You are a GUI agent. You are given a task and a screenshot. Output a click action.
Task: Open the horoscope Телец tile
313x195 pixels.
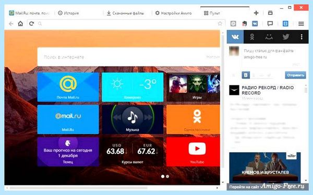(x=68, y=152)
